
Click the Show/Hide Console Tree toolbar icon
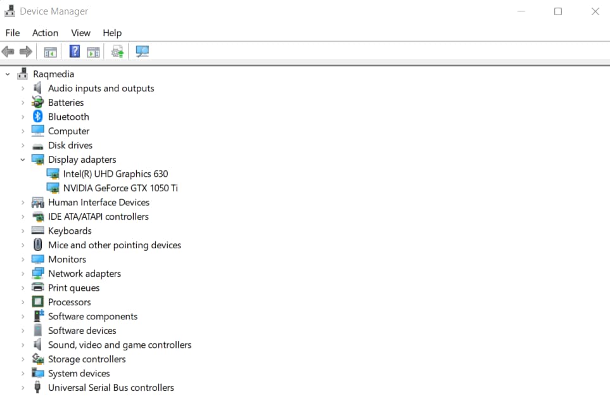pyautogui.click(x=50, y=52)
